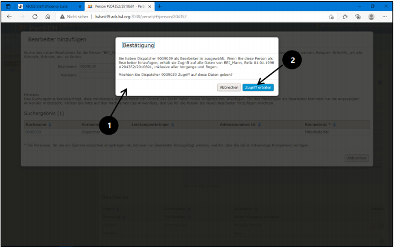Close the ATOSS Staff Efficiency Suite tab

click(x=80, y=7)
